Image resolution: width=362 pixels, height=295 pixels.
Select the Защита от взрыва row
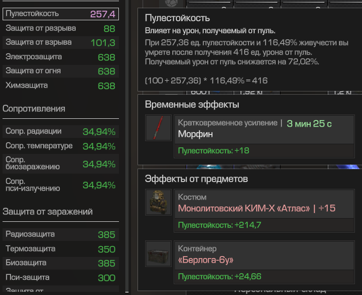pyautogui.click(x=60, y=43)
